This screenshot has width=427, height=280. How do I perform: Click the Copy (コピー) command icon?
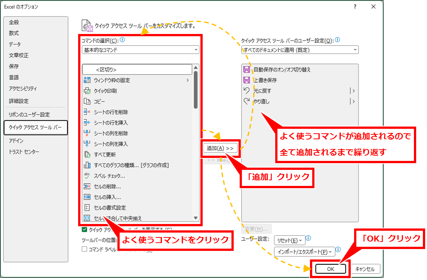click(x=87, y=102)
